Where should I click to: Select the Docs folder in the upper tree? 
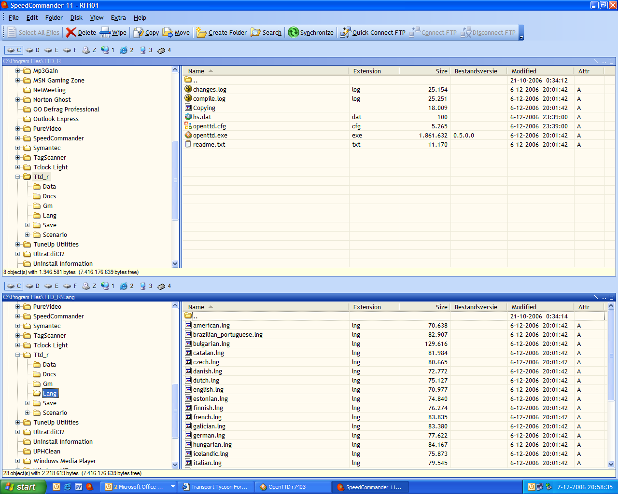(49, 196)
